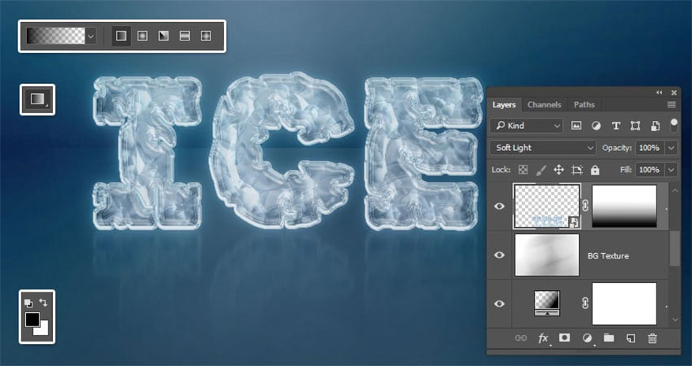Click the Opacity 100% field

pos(649,148)
